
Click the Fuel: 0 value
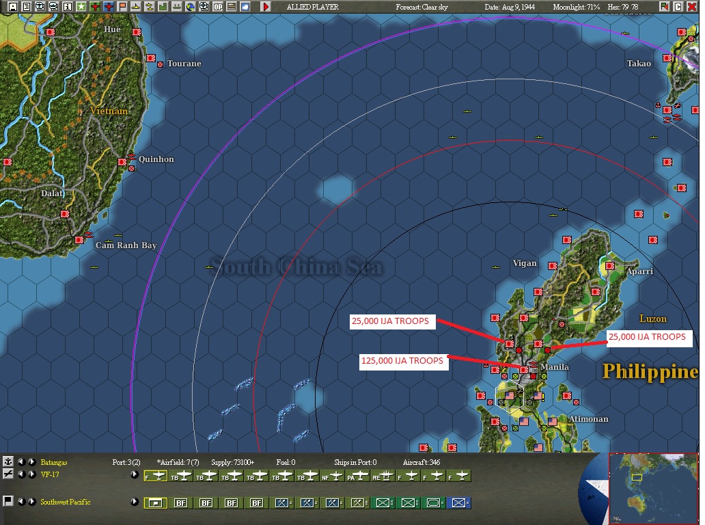pyautogui.click(x=286, y=462)
